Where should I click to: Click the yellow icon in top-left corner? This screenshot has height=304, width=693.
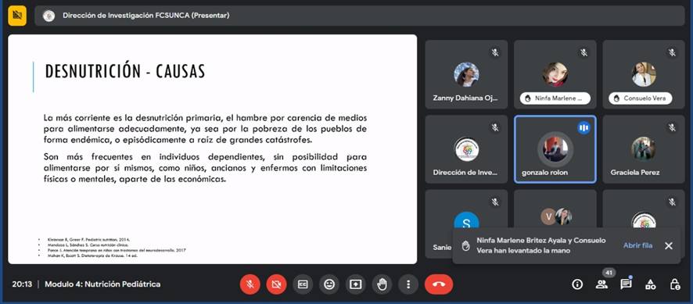click(17, 16)
